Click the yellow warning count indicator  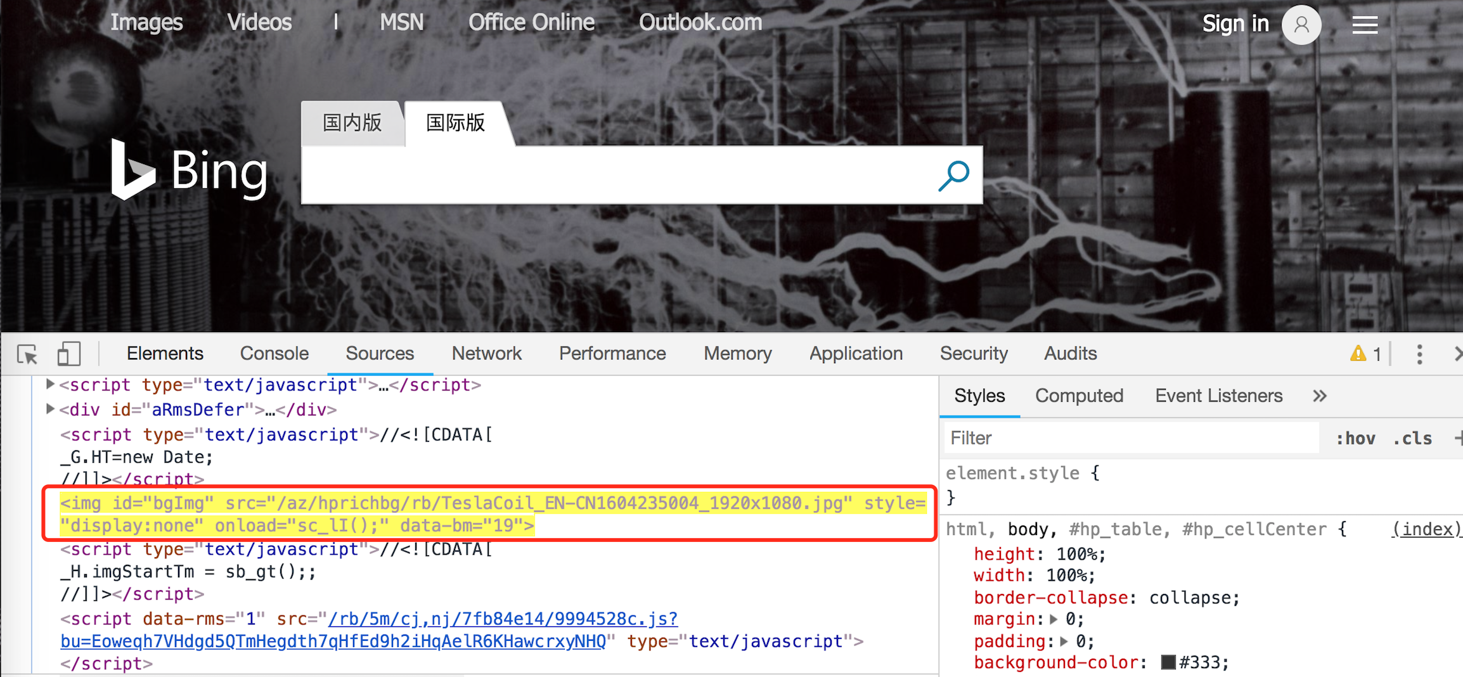1365,354
